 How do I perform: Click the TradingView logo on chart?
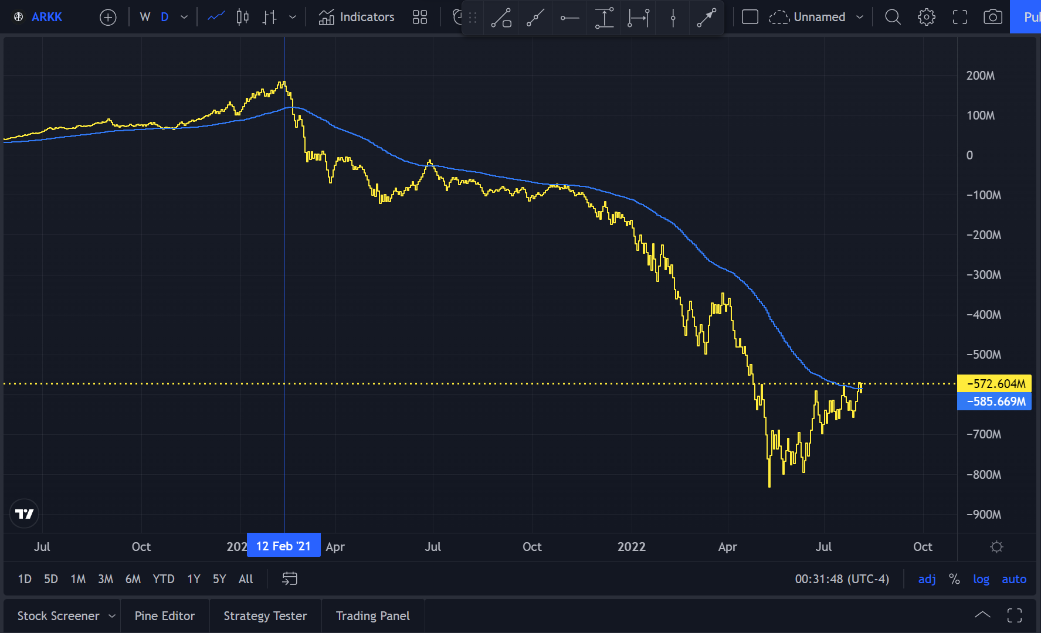click(24, 514)
